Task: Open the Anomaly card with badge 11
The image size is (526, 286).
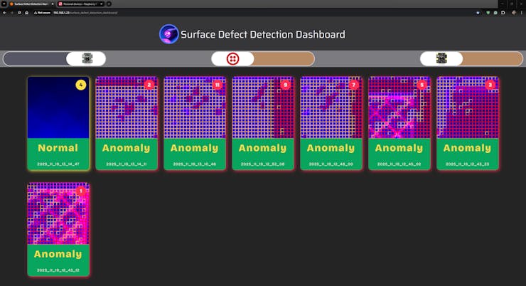Action: [x=195, y=123]
